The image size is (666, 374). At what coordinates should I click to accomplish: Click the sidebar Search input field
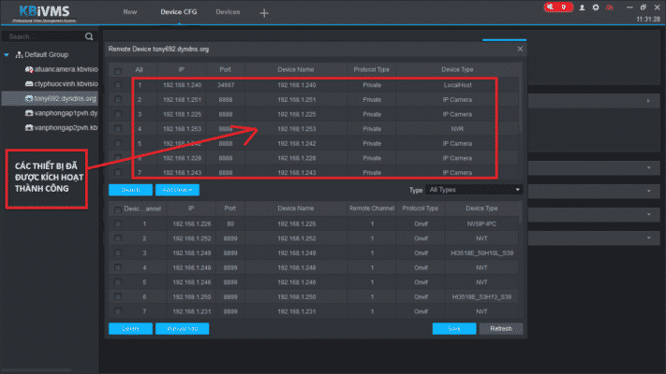click(x=45, y=36)
